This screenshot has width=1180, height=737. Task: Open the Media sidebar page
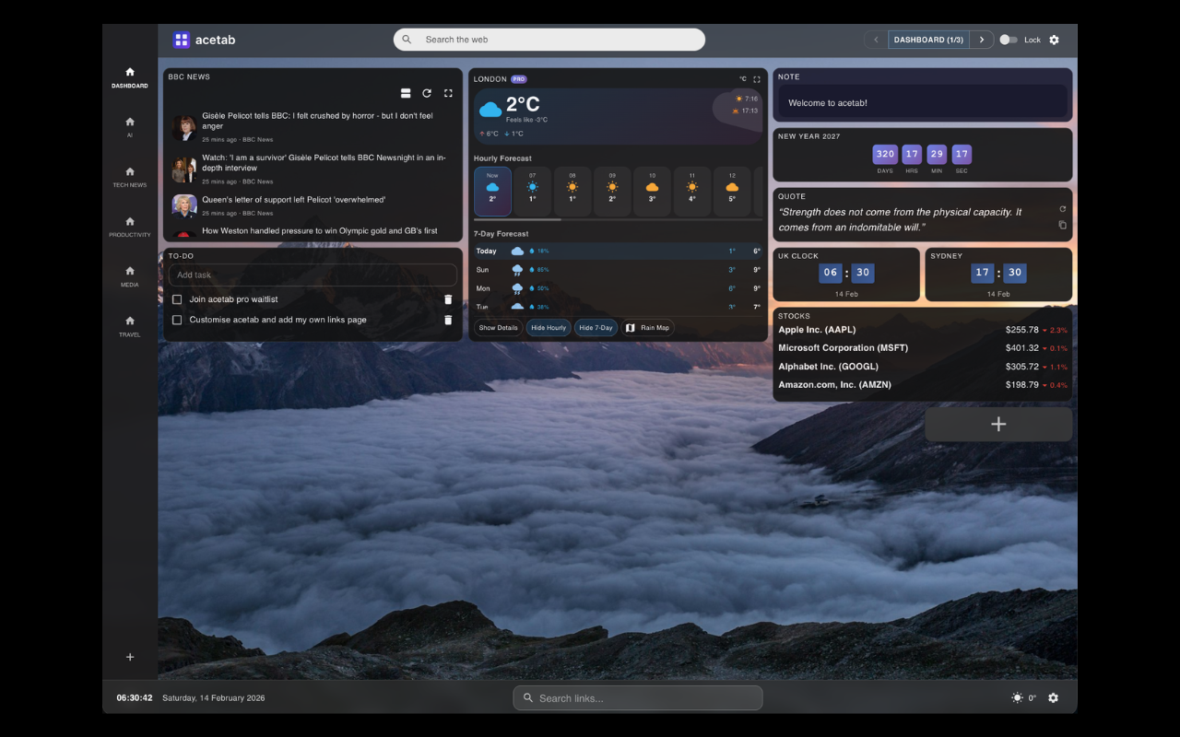coord(130,276)
